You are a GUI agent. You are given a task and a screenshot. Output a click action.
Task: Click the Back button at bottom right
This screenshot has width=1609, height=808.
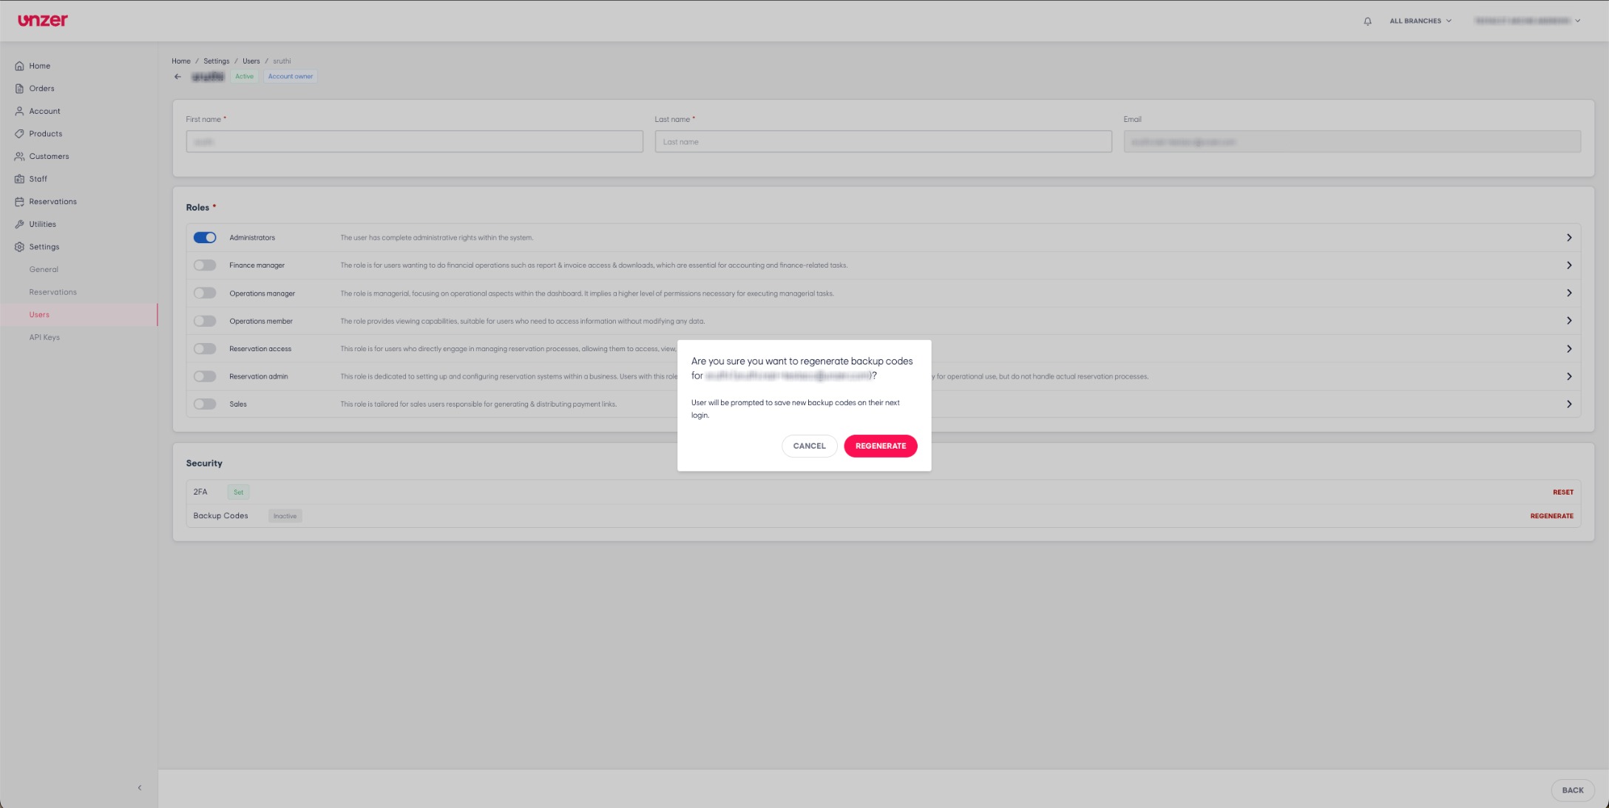(x=1572, y=790)
